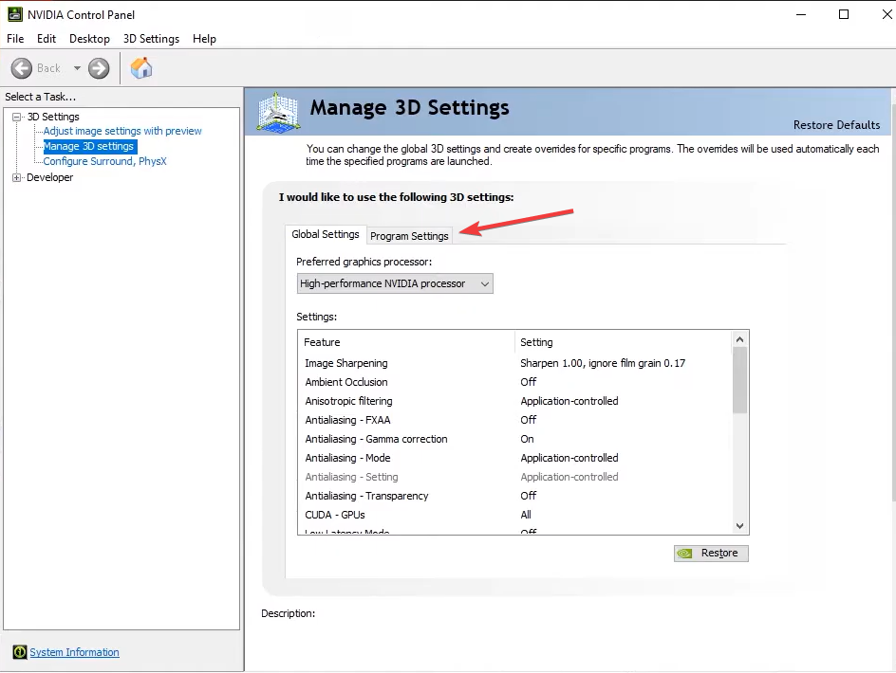Switch to Program Settings tab
896x673 pixels.
(409, 236)
